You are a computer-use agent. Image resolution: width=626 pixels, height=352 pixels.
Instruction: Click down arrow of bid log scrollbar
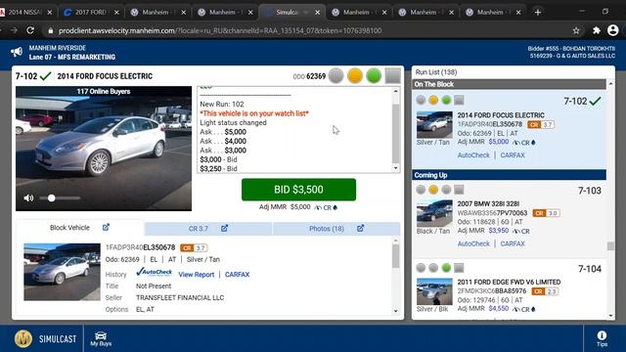tap(395, 168)
